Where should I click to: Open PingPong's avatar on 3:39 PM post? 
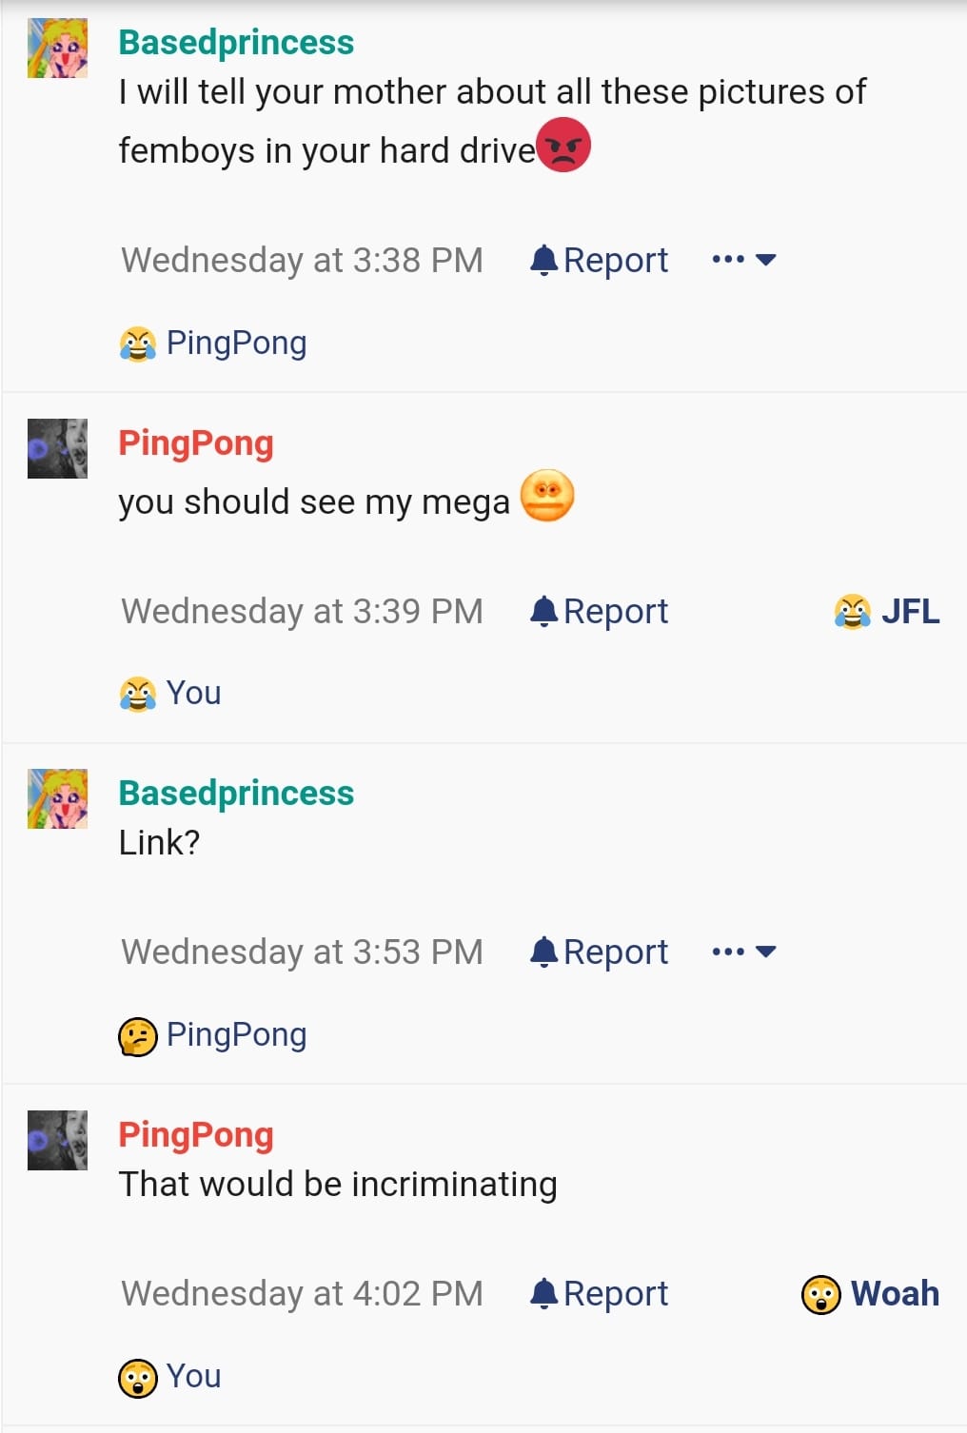coord(57,448)
